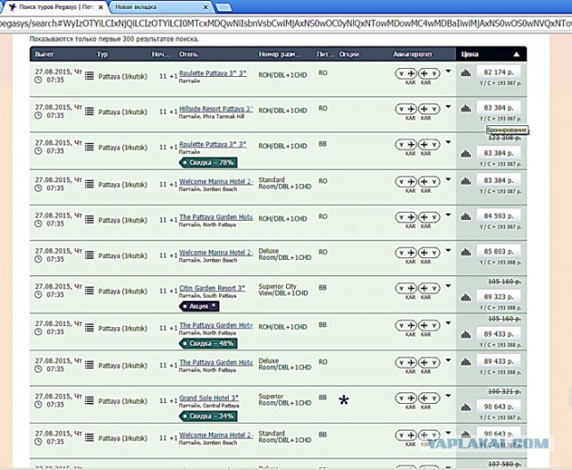Show price chart icon for 90 643 р. Grand Sole offer
The width and height of the screenshot is (572, 470).
[466, 407]
